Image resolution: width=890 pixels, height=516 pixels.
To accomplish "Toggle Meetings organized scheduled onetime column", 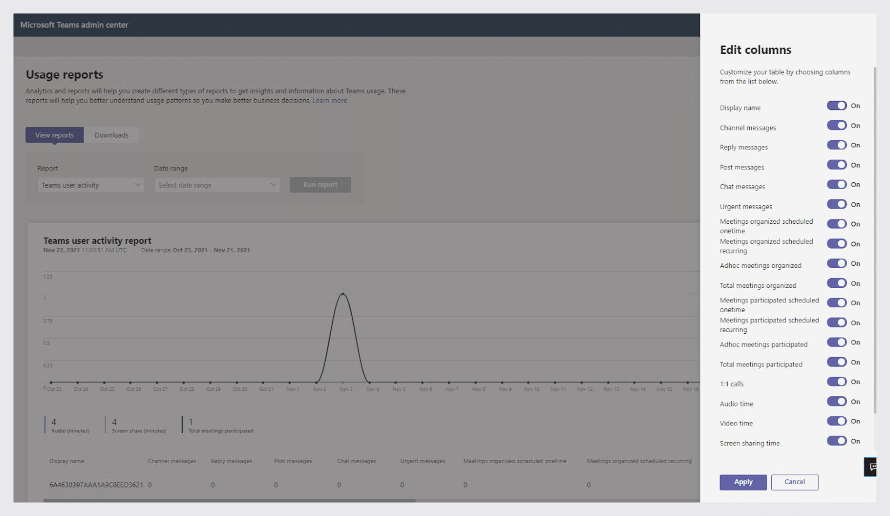I will pyautogui.click(x=837, y=224).
